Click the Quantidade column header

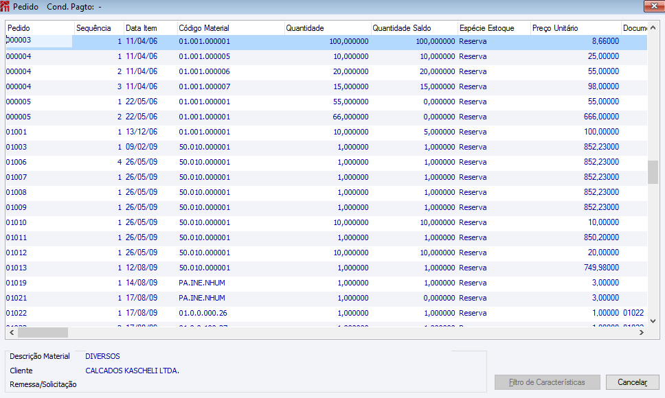328,28
